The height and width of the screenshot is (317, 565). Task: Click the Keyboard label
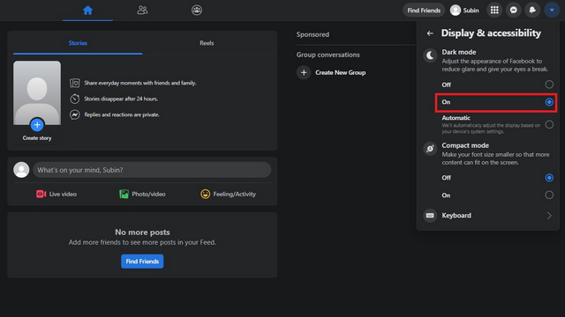pyautogui.click(x=456, y=215)
